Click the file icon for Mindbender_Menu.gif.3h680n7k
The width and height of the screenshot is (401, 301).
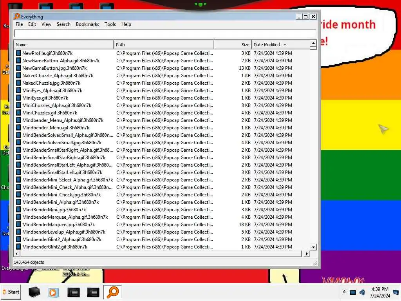(x=18, y=127)
